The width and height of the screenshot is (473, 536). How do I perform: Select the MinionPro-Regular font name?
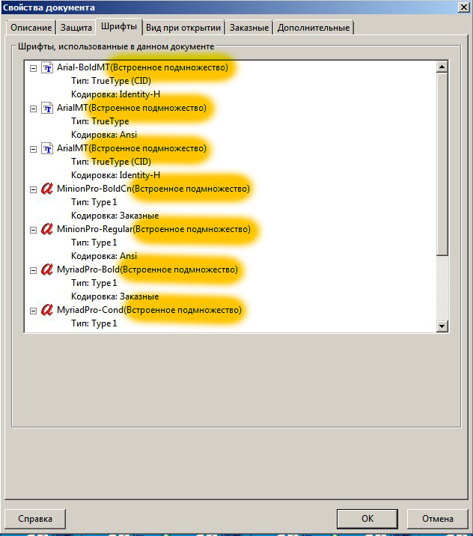[94, 228]
